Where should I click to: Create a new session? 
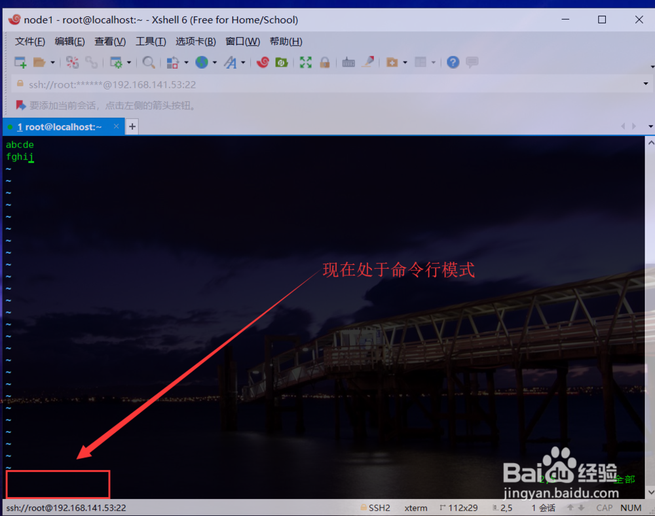(20, 62)
